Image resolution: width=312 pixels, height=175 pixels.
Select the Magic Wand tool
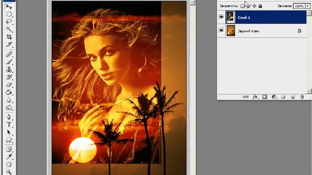pyautogui.click(x=9, y=29)
